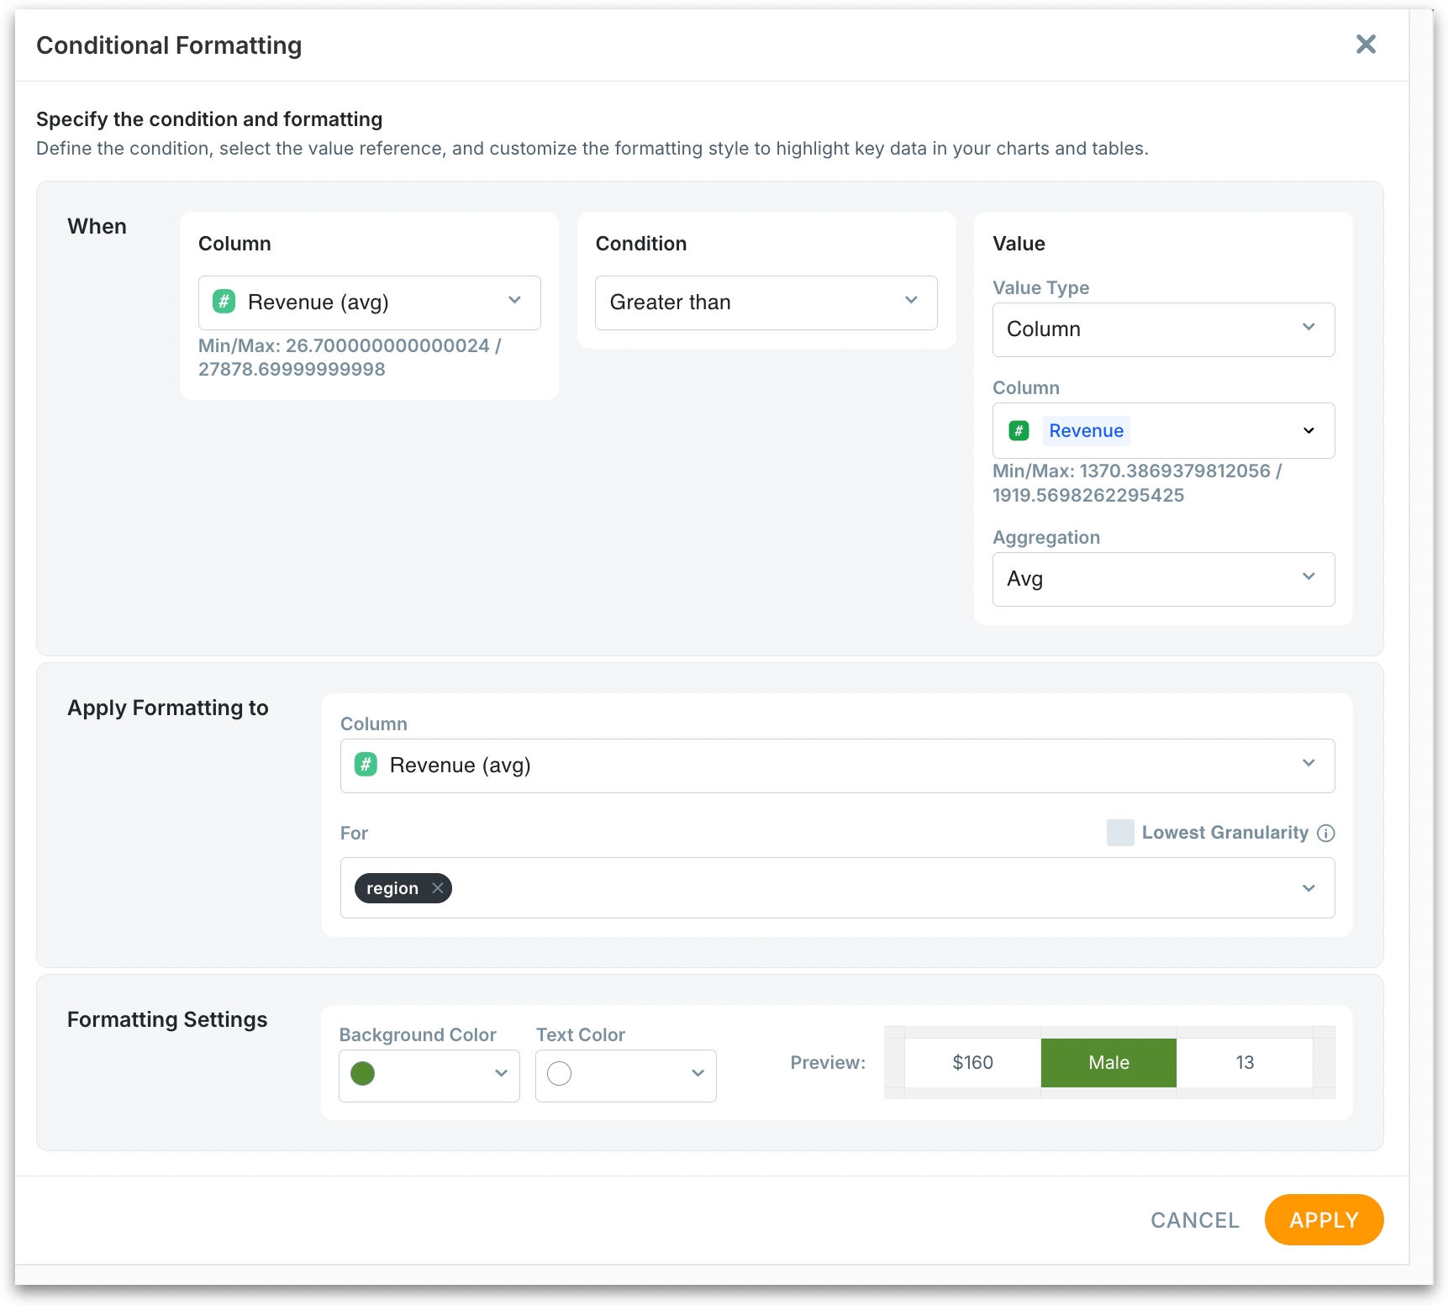Image resolution: width=1448 pixels, height=1305 pixels.
Task: Open the Value Type dropdown
Action: click(x=1162, y=329)
